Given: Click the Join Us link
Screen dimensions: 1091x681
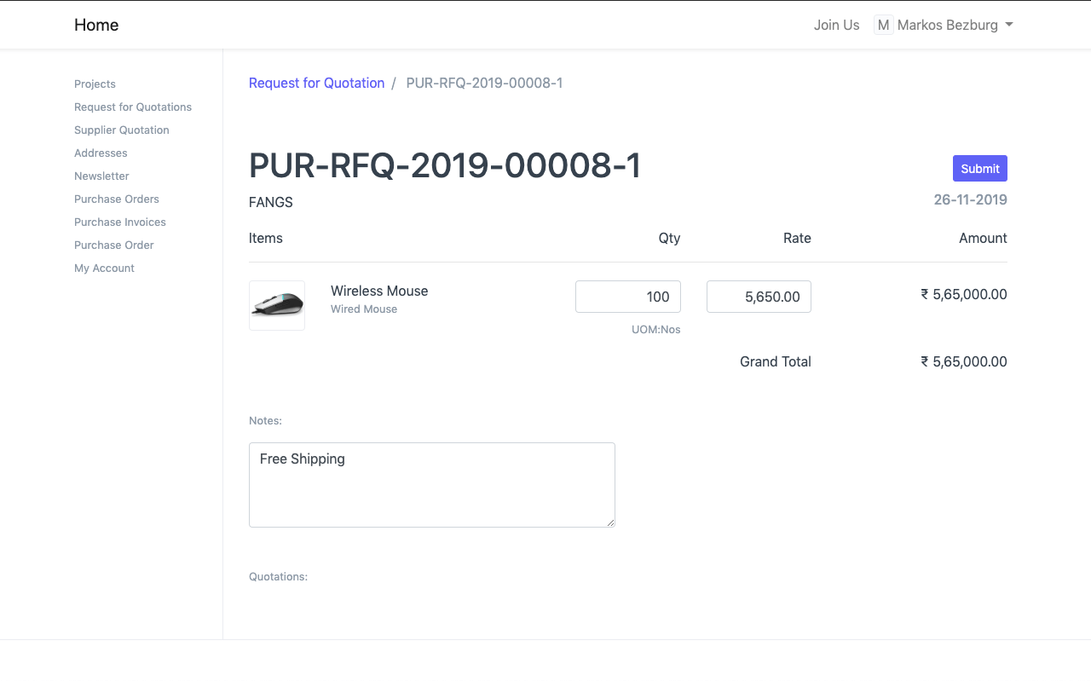Looking at the screenshot, I should click(x=836, y=25).
